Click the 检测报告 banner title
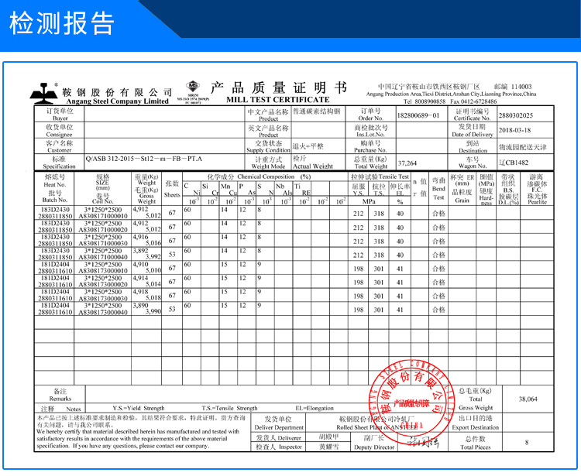This screenshot has height=476, width=581. [x=61, y=23]
